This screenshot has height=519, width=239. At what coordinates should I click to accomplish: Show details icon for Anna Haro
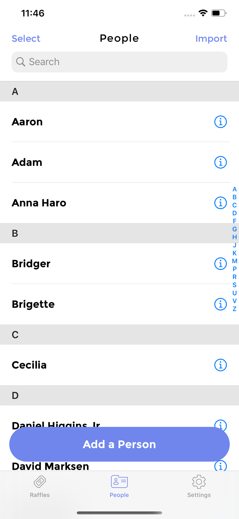[220, 203]
